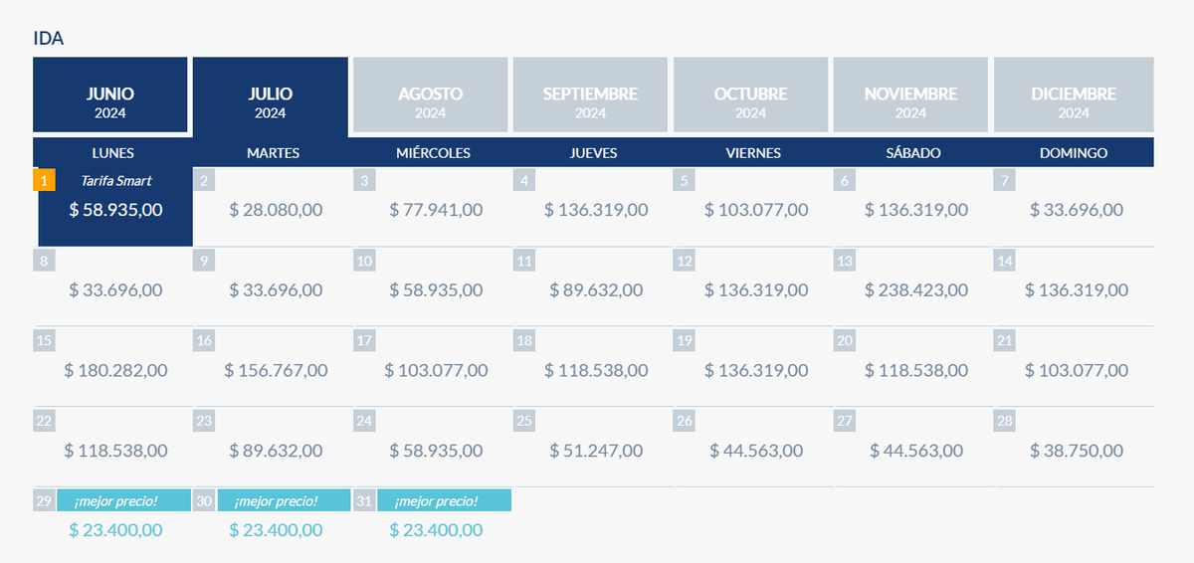Pick the July 2 fare of $28.080,00
This screenshot has height=563, width=1194.
[276, 210]
